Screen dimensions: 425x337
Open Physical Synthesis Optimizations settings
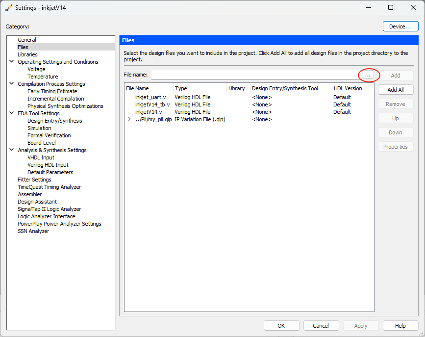coord(65,106)
